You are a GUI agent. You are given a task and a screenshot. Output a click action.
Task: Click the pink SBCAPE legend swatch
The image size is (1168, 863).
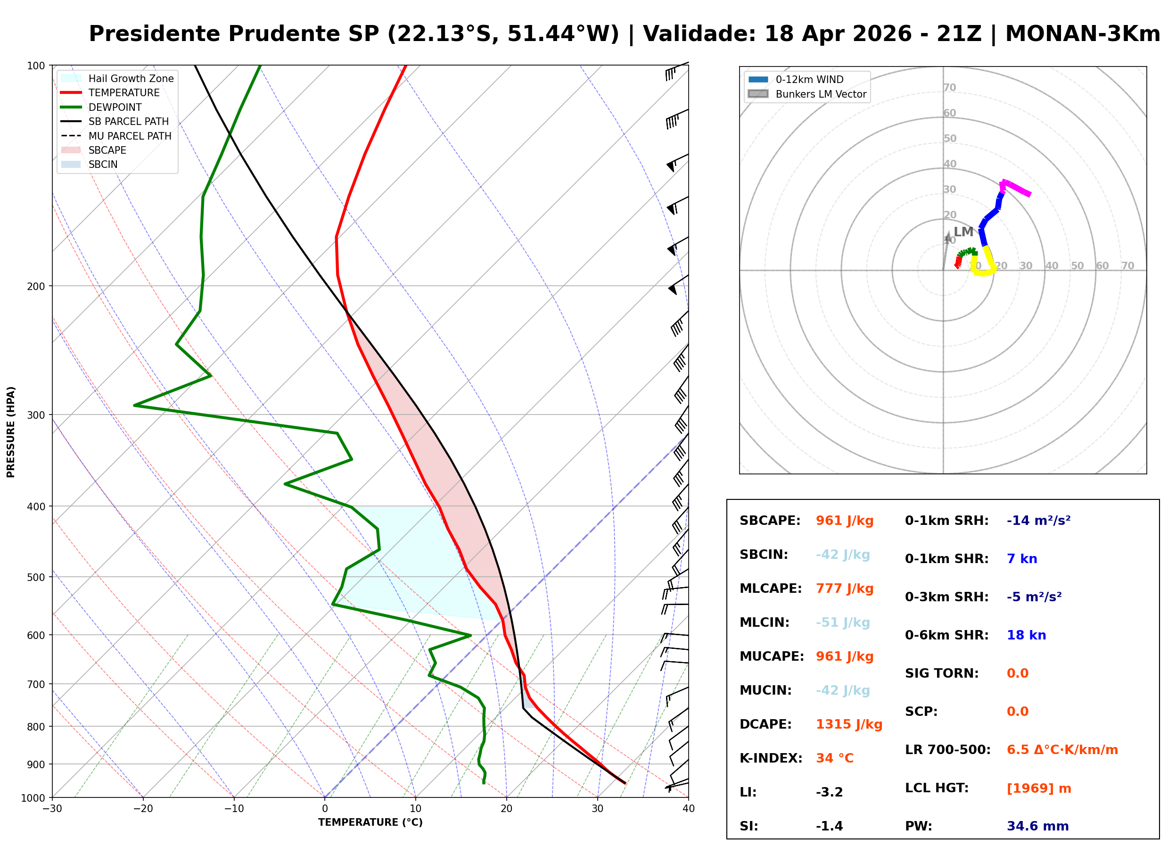coord(71,150)
